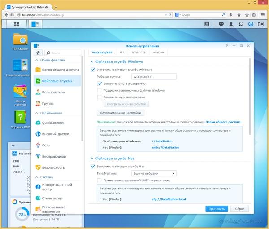
Task: Enable Применение разрешений UNIX по умолчанию
Action: coord(99,181)
